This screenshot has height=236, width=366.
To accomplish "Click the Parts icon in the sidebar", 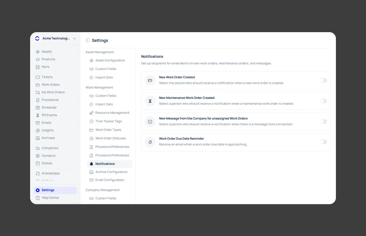I will 37,67.
